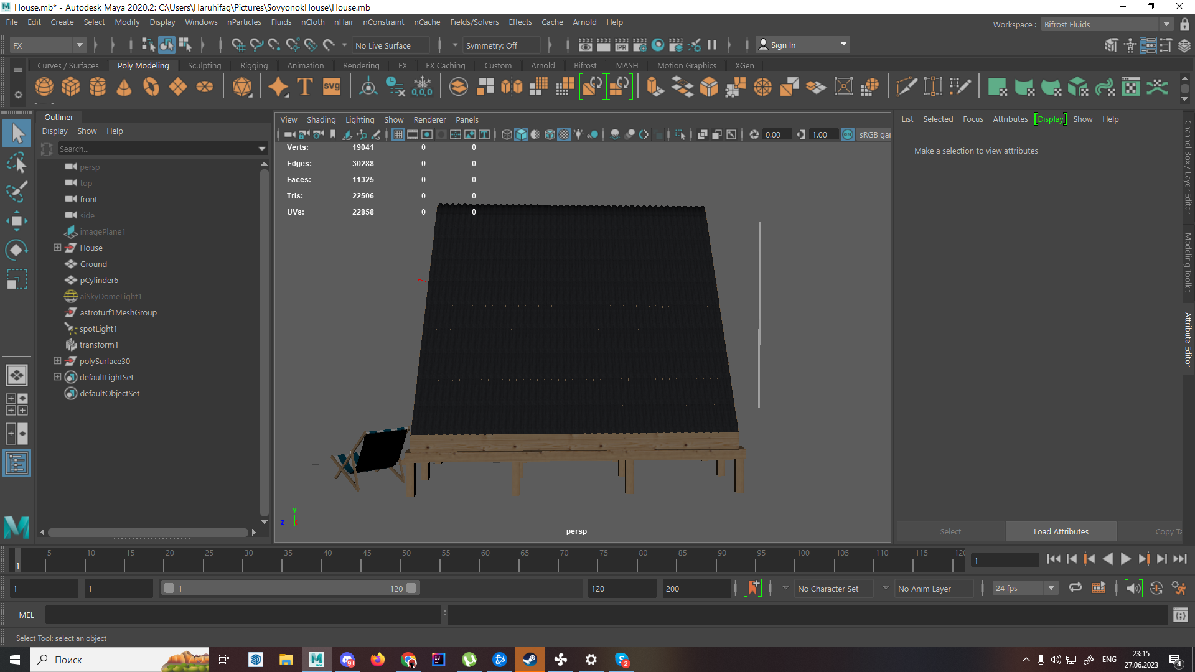Click the Load Attributes button

1061,531
